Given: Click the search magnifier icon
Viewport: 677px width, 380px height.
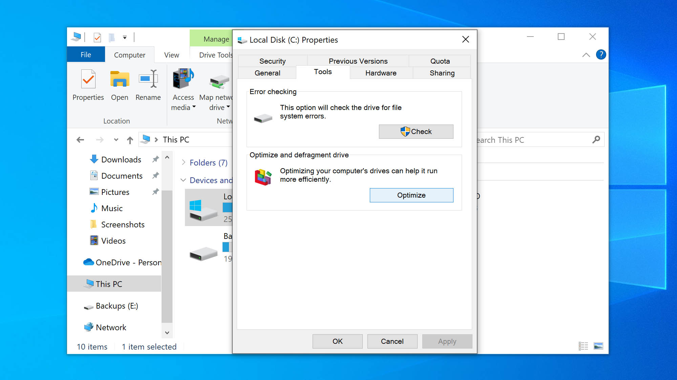Looking at the screenshot, I should click(596, 139).
